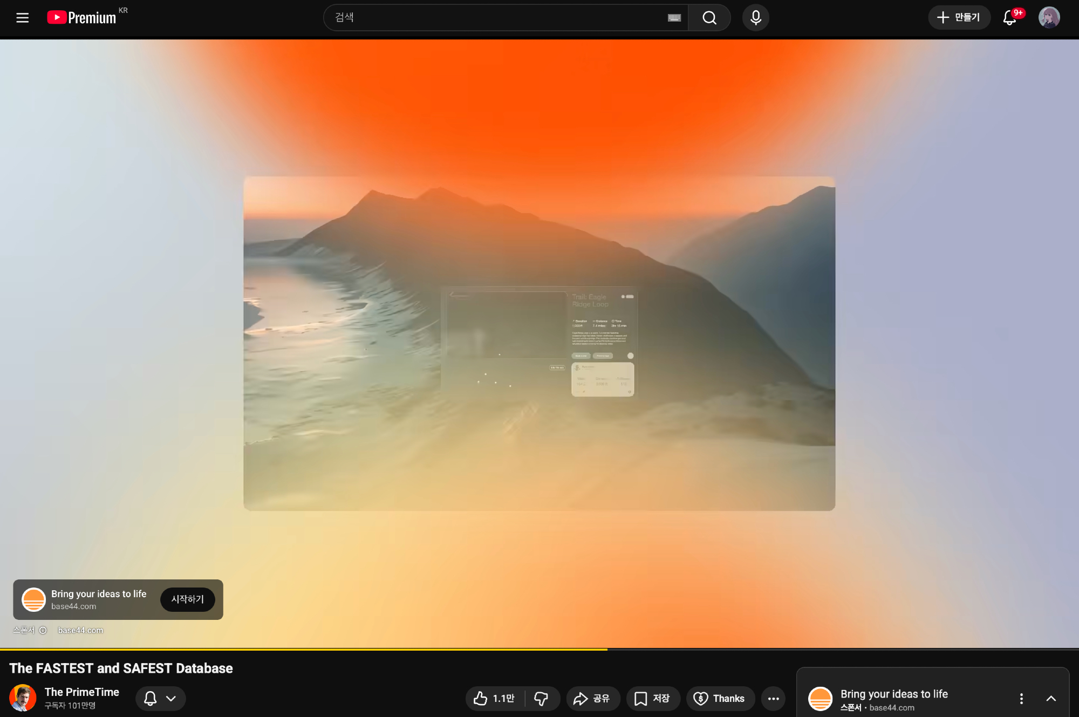This screenshot has height=717, width=1079.
Task: Expand notification options chevron next to bell
Action: 171,699
